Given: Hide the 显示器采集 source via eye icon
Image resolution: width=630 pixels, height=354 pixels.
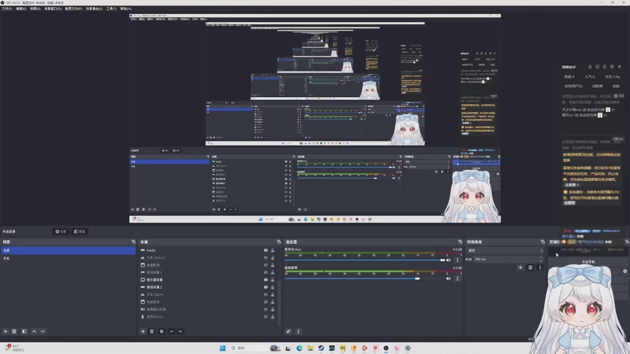Looking at the screenshot, I should tap(265, 280).
